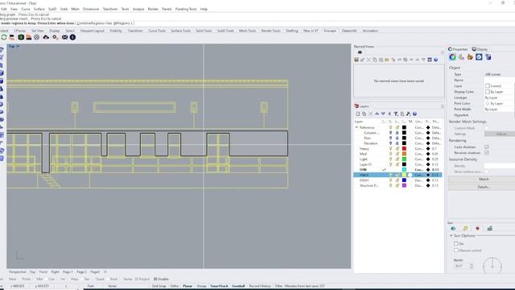This screenshot has height=290, width=515.
Task: Select the object properties color wheel icon
Action: [x=452, y=57]
